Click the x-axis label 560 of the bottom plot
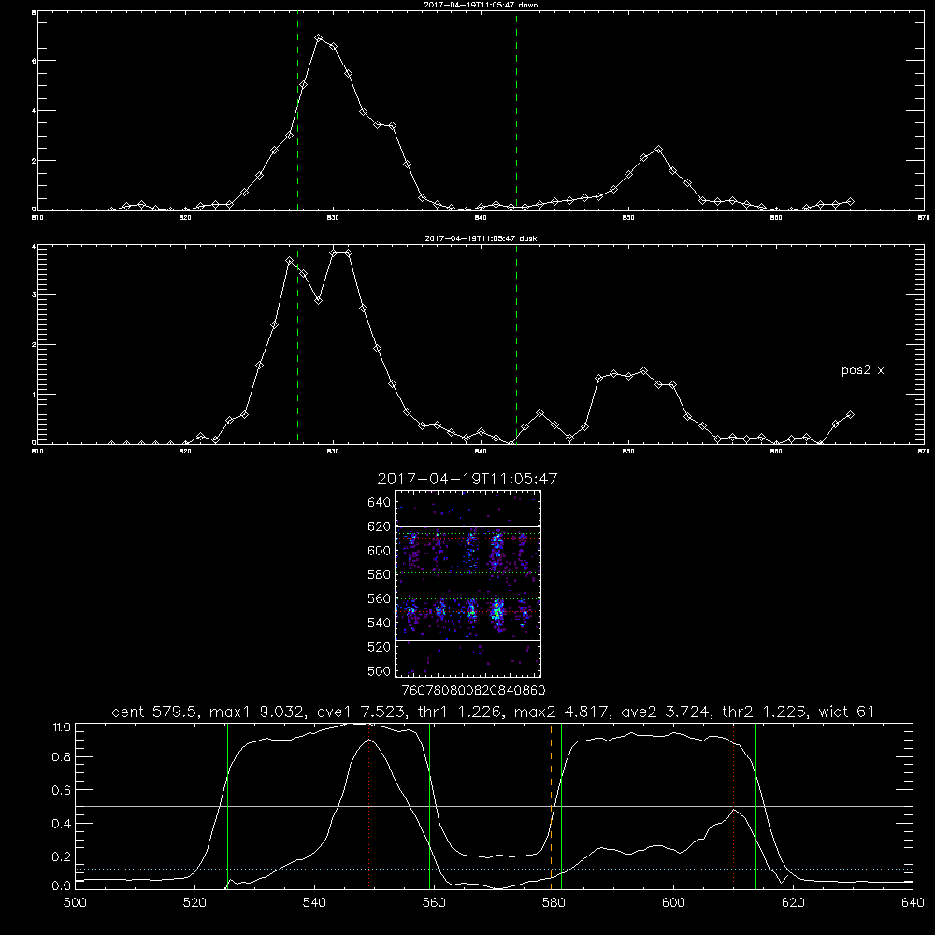 coord(434,903)
